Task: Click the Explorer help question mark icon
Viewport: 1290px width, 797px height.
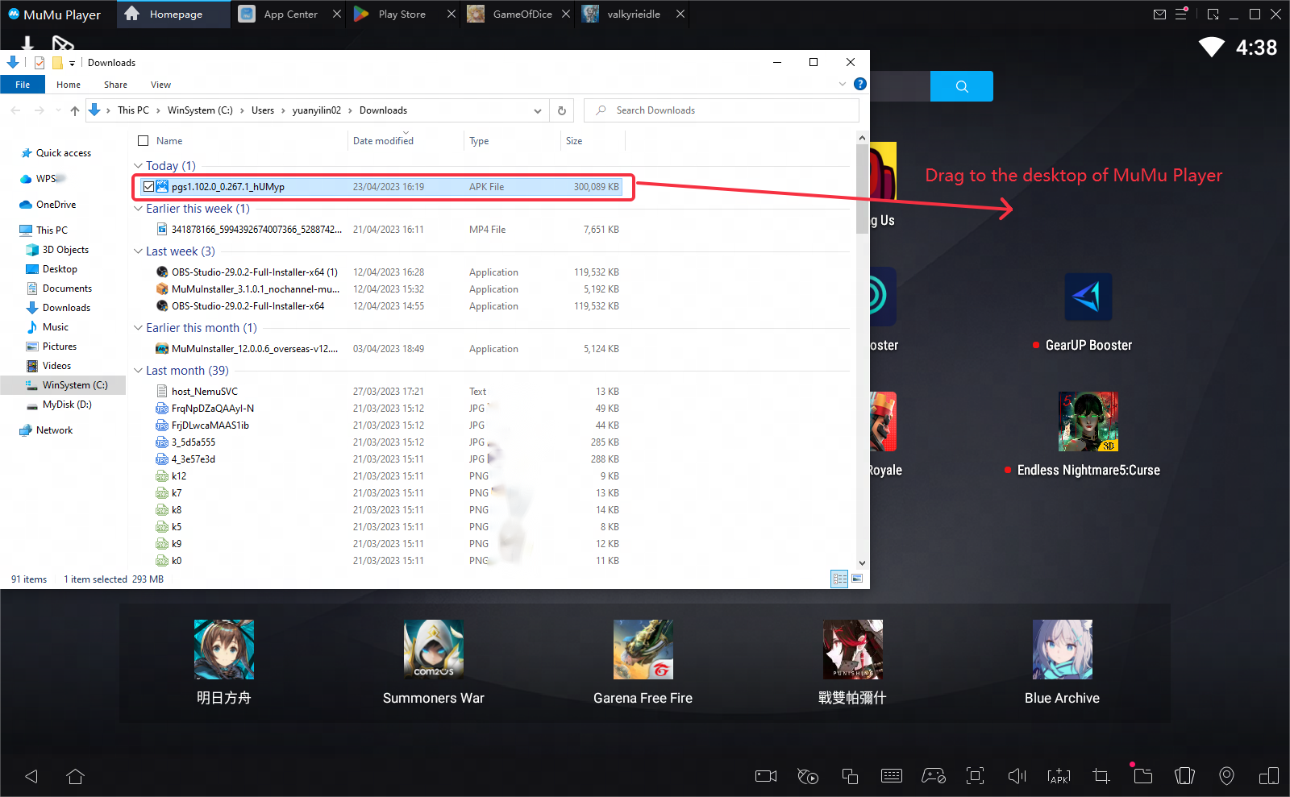Action: click(x=860, y=84)
